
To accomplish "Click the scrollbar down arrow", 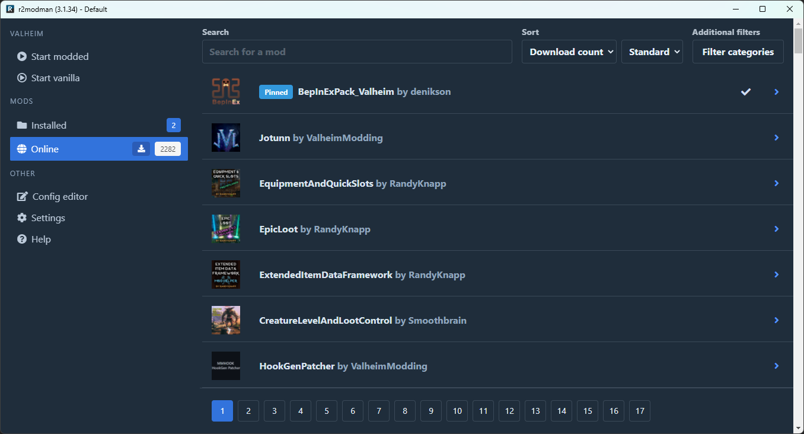I will [798, 429].
